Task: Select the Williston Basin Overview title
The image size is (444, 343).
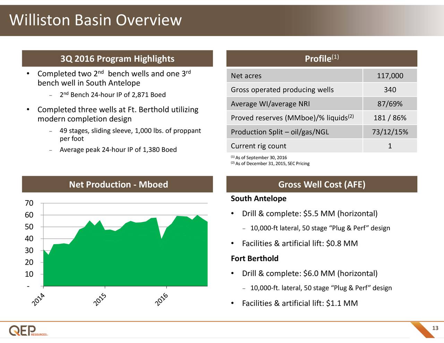Action: pos(95,20)
